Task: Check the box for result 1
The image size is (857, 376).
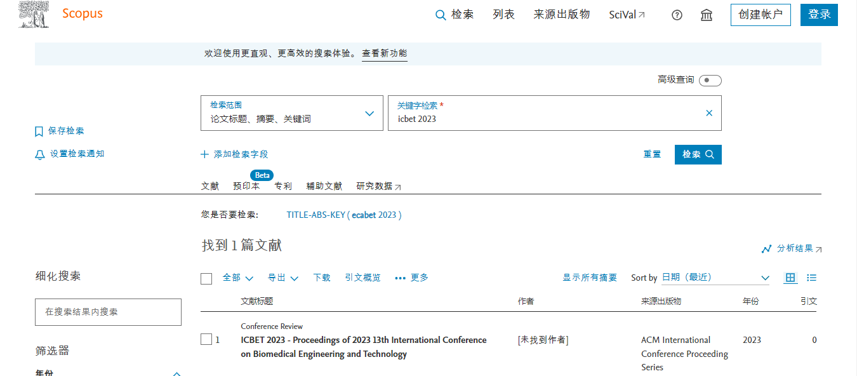Action: tap(206, 340)
